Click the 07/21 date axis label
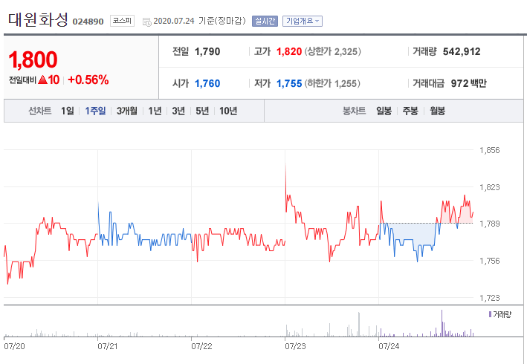 point(108,346)
